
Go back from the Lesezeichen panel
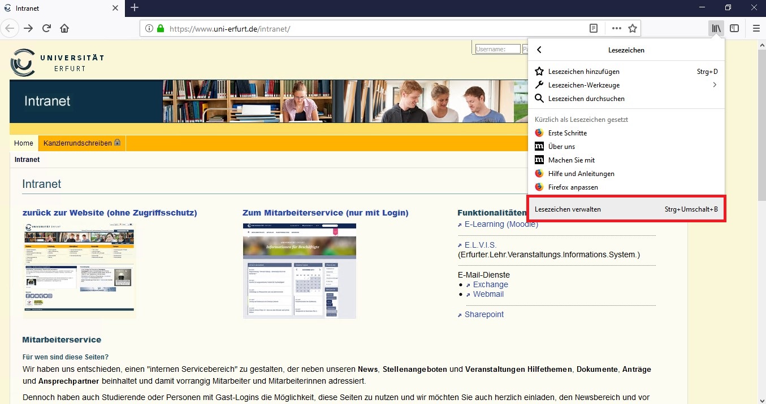539,50
